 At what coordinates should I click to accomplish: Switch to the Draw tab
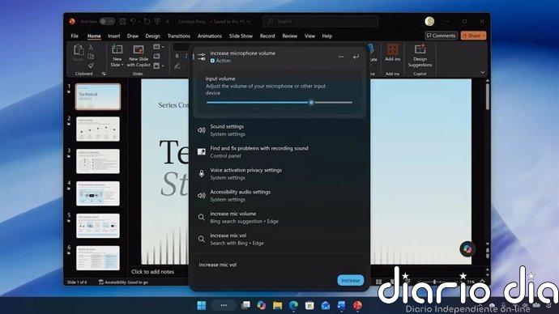click(133, 36)
